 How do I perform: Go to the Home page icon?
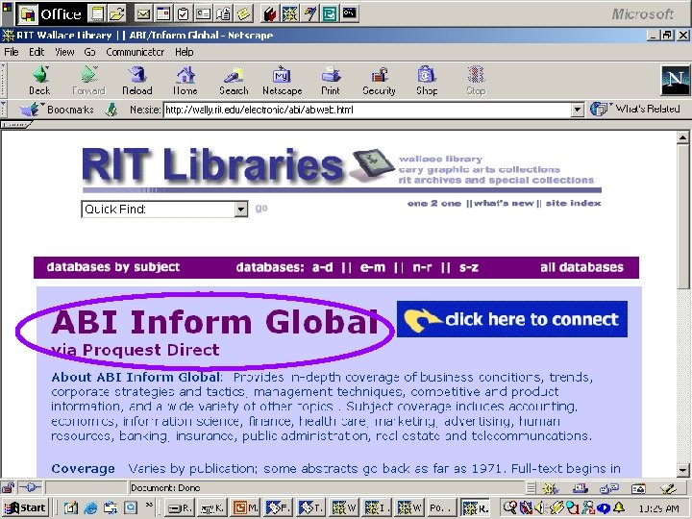[x=185, y=81]
